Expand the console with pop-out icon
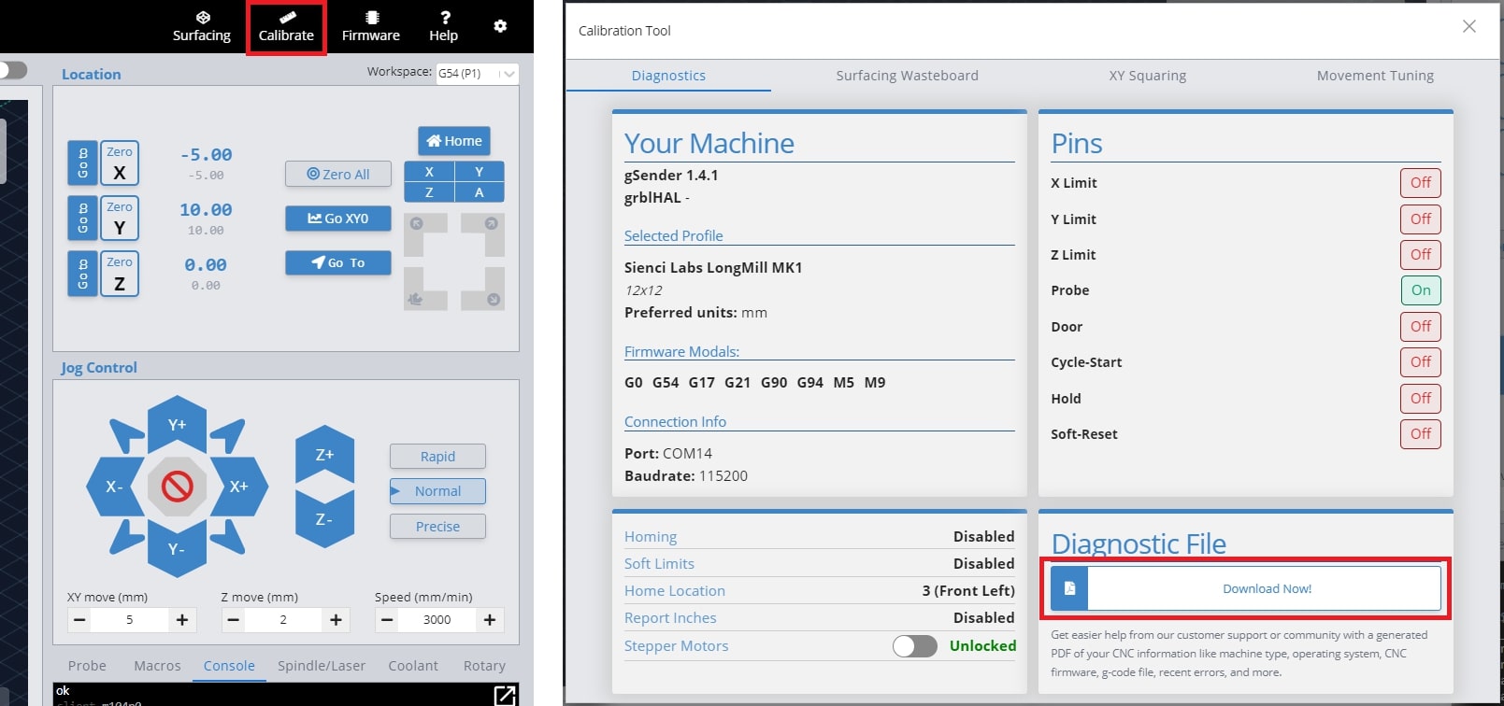The image size is (1504, 706). tap(505, 694)
